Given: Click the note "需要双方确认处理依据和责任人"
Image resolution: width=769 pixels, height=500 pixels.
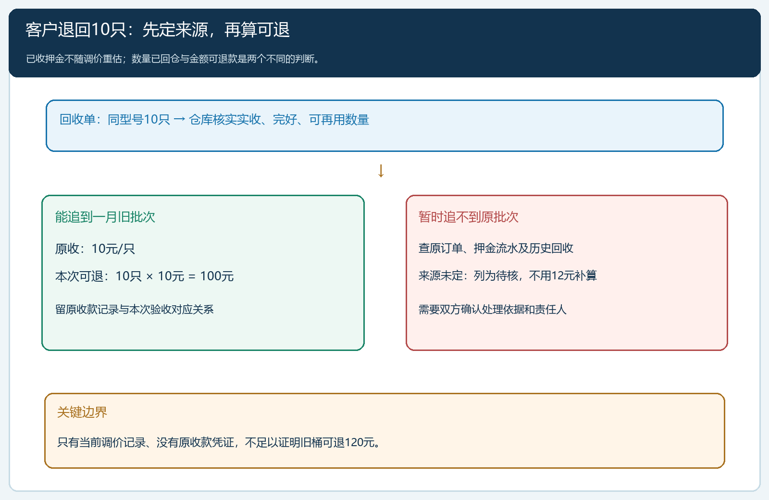Looking at the screenshot, I should pos(493,309).
